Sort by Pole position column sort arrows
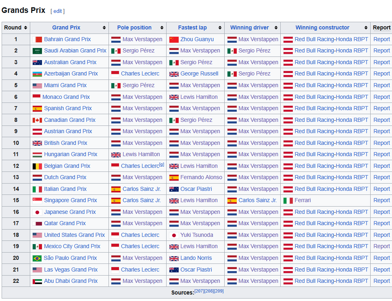Viewport: 392px width, 301px height. (x=162, y=28)
